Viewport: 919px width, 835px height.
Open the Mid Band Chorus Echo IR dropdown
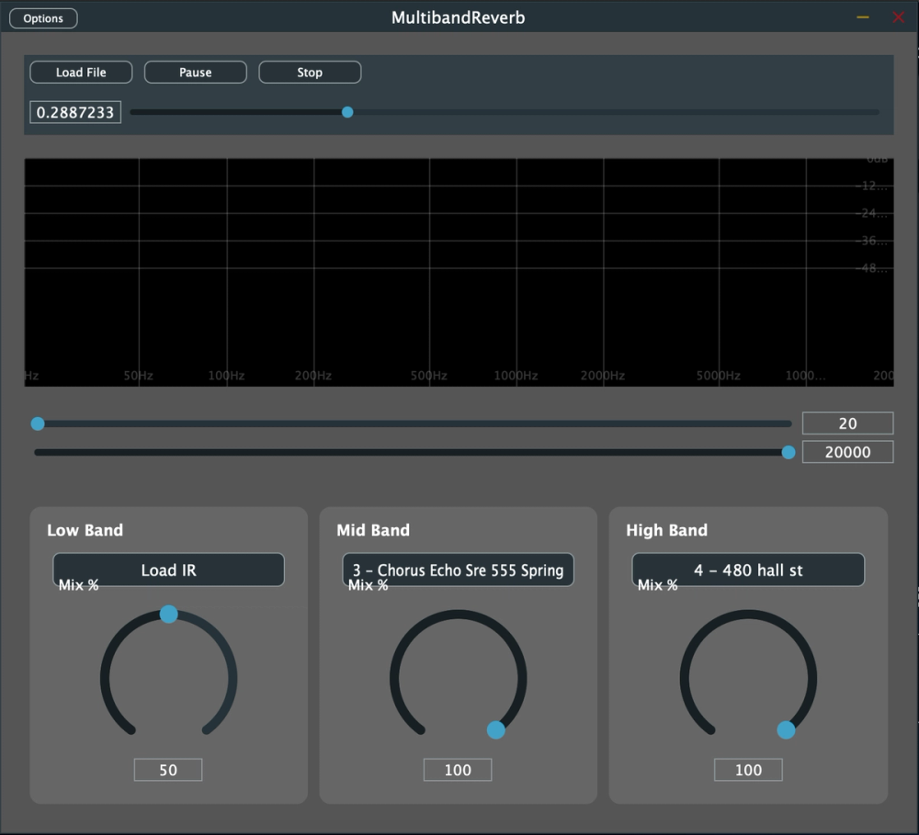pos(458,570)
